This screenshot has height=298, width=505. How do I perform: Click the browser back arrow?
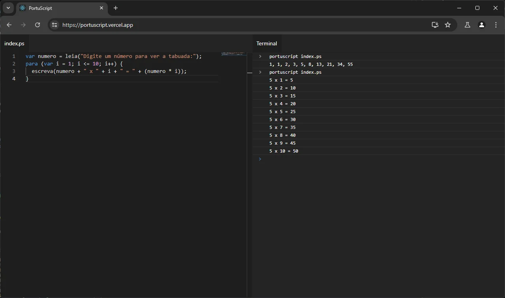click(9, 25)
